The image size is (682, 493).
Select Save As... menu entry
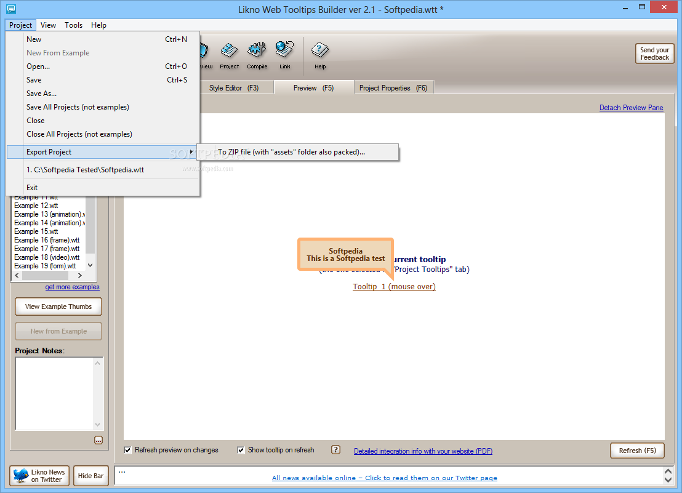coord(103,93)
